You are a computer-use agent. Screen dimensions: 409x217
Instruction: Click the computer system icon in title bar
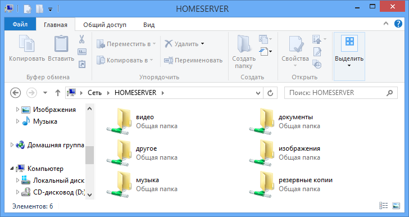(x=9, y=8)
